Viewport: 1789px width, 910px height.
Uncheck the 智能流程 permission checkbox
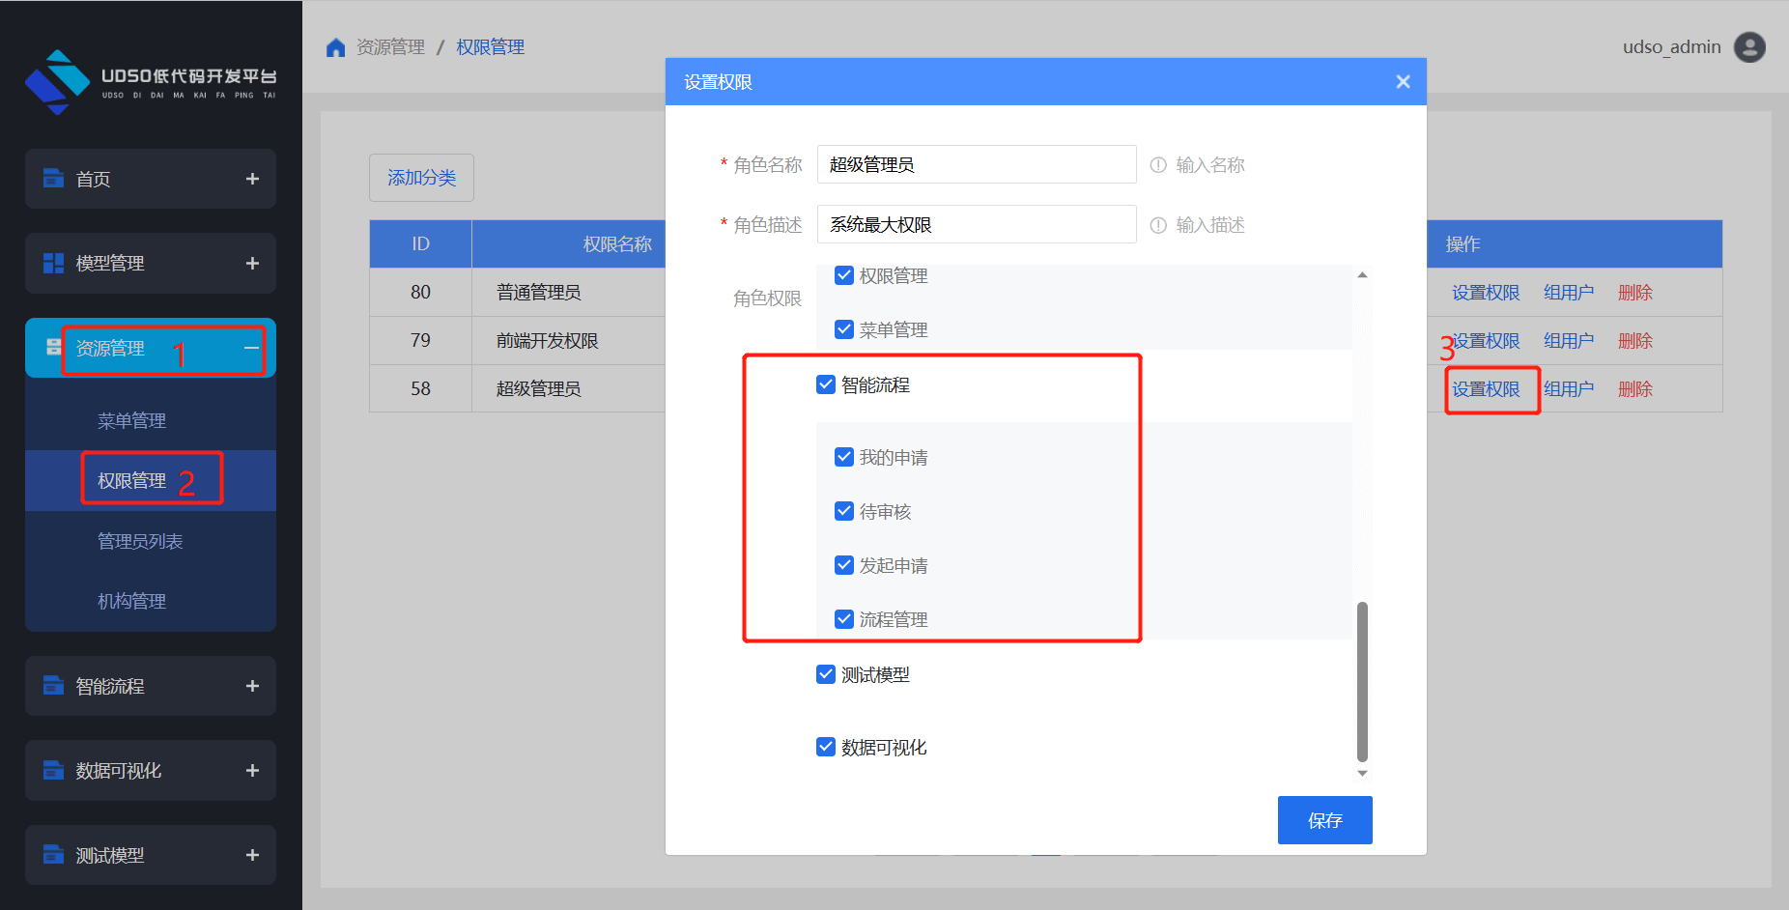pos(826,384)
